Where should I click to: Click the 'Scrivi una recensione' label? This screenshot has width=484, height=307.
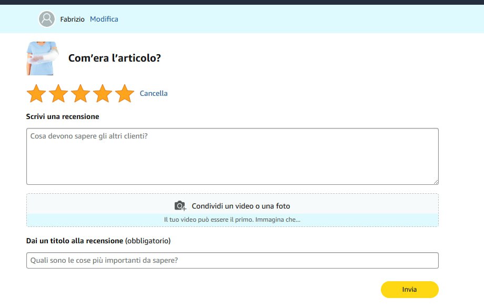tap(63, 116)
